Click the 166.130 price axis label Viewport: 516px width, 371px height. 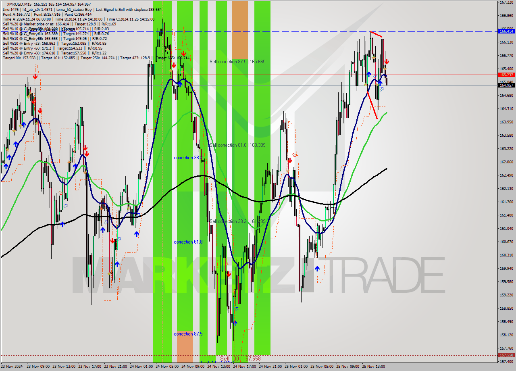pos(506,42)
